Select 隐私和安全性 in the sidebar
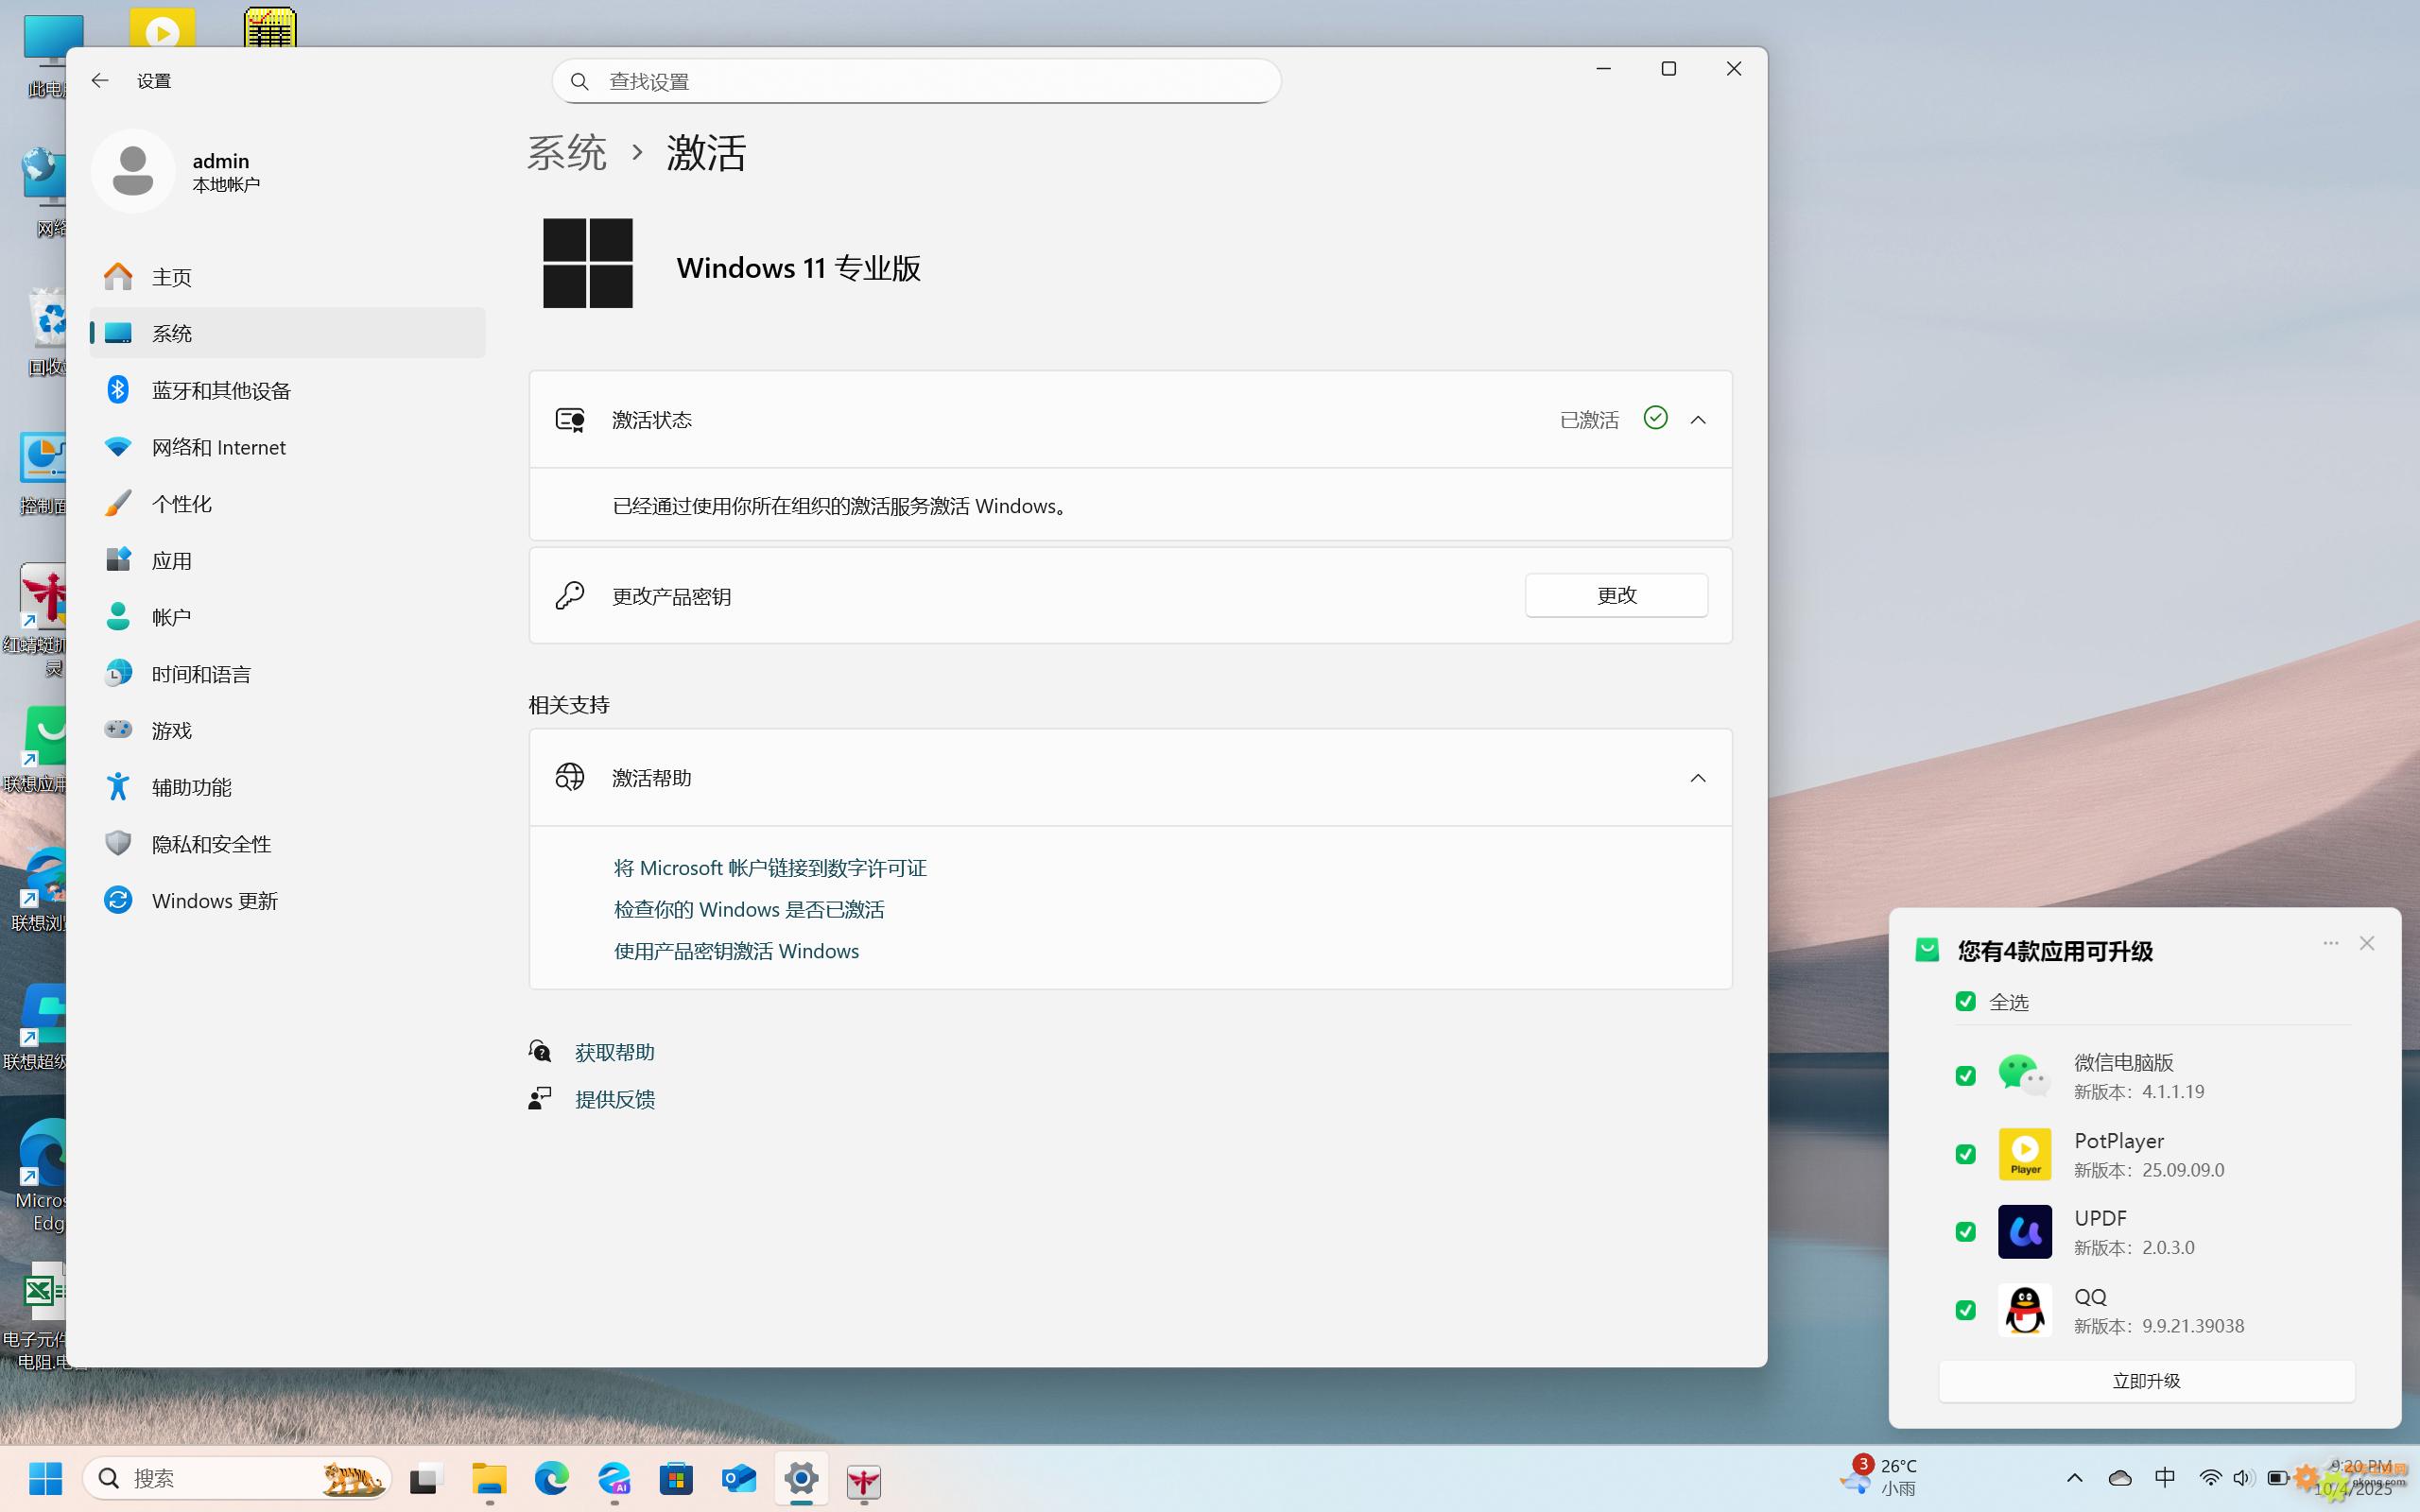The width and height of the screenshot is (2420, 1512). coord(211,844)
